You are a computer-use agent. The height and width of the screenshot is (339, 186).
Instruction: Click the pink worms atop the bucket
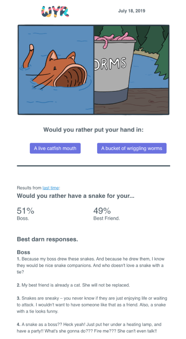pos(114,39)
